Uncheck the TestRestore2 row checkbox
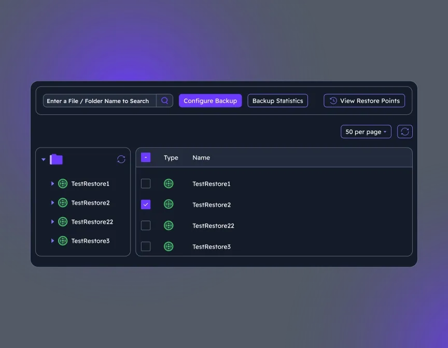Image resolution: width=448 pixels, height=348 pixels. 146,205
